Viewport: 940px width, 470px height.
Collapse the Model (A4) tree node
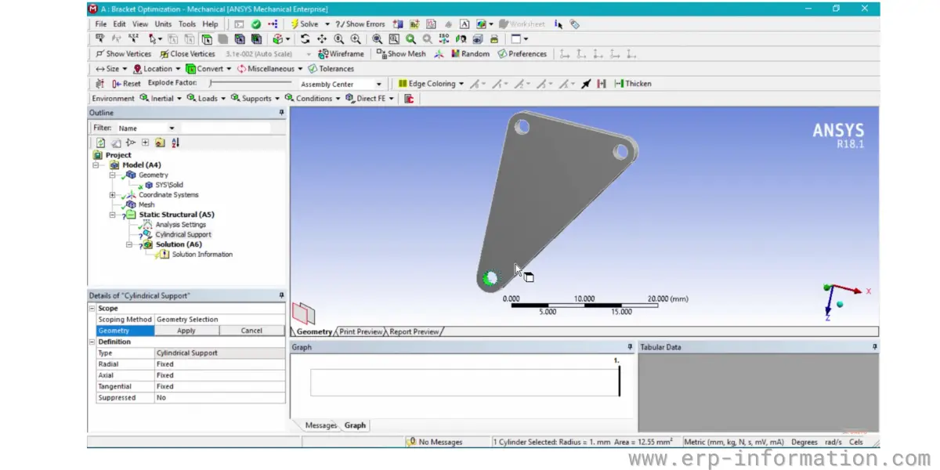point(96,165)
